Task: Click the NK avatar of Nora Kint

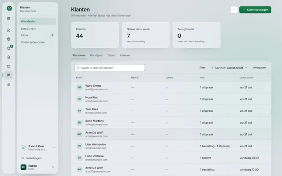Action: pyautogui.click(x=79, y=99)
